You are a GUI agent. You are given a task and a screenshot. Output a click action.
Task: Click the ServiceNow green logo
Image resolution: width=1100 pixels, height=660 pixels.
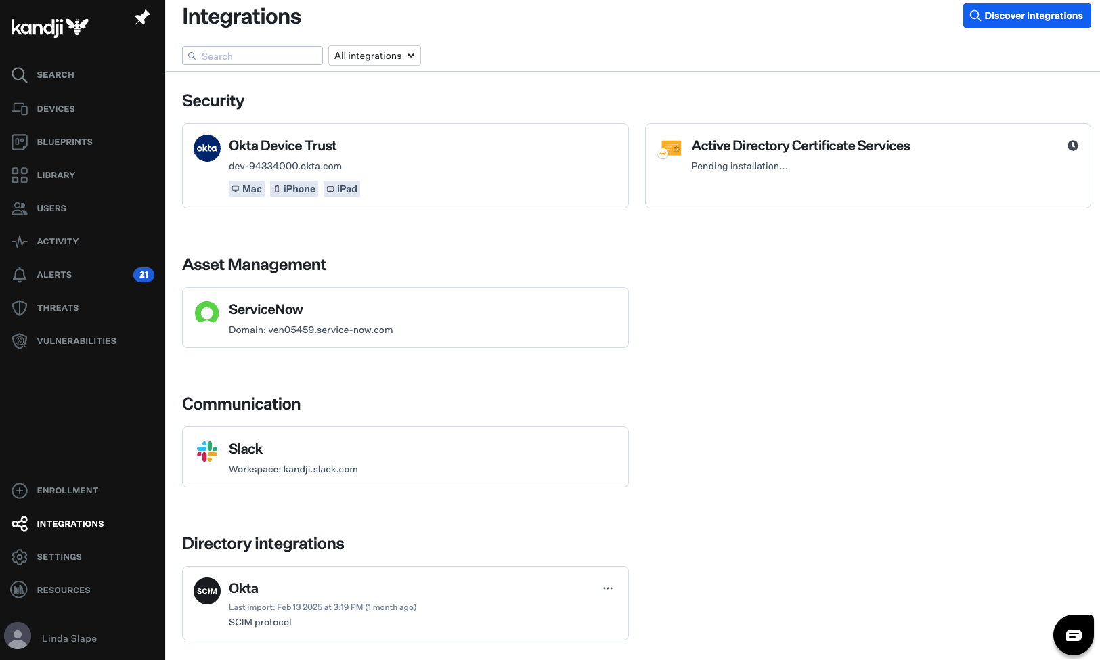click(207, 313)
